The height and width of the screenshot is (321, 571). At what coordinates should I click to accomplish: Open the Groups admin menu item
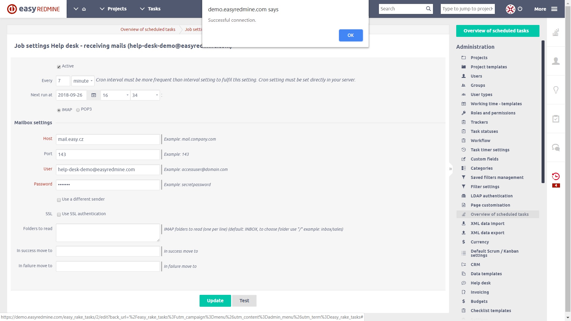pos(478,85)
